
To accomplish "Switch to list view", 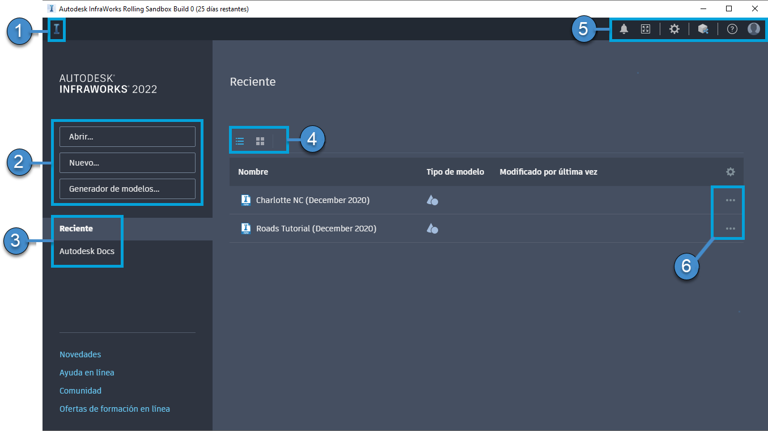I will click(240, 141).
